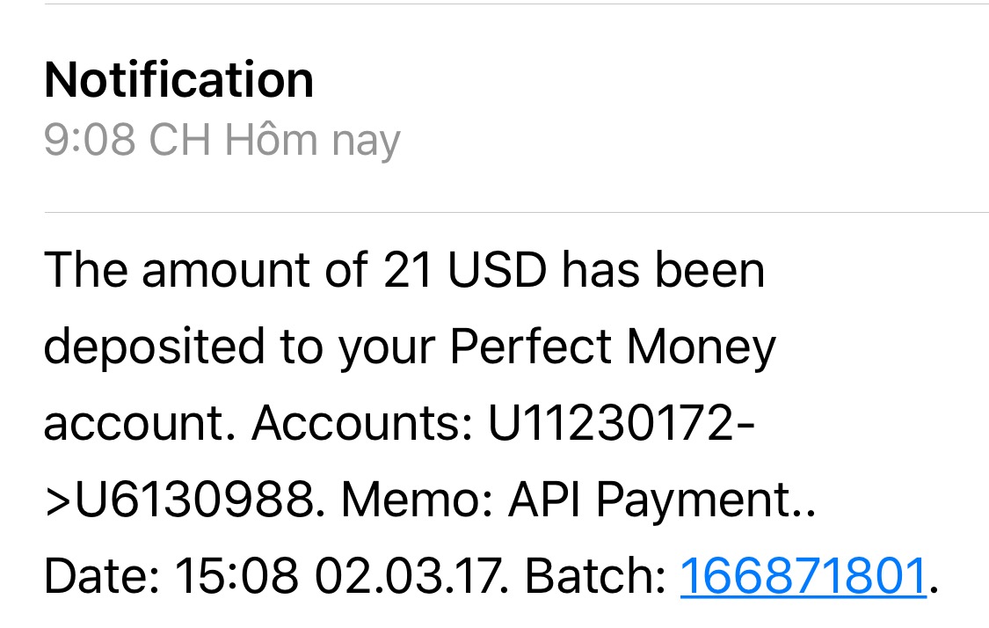Click the 9:08 CH Hôm nay timestamp

click(x=222, y=140)
